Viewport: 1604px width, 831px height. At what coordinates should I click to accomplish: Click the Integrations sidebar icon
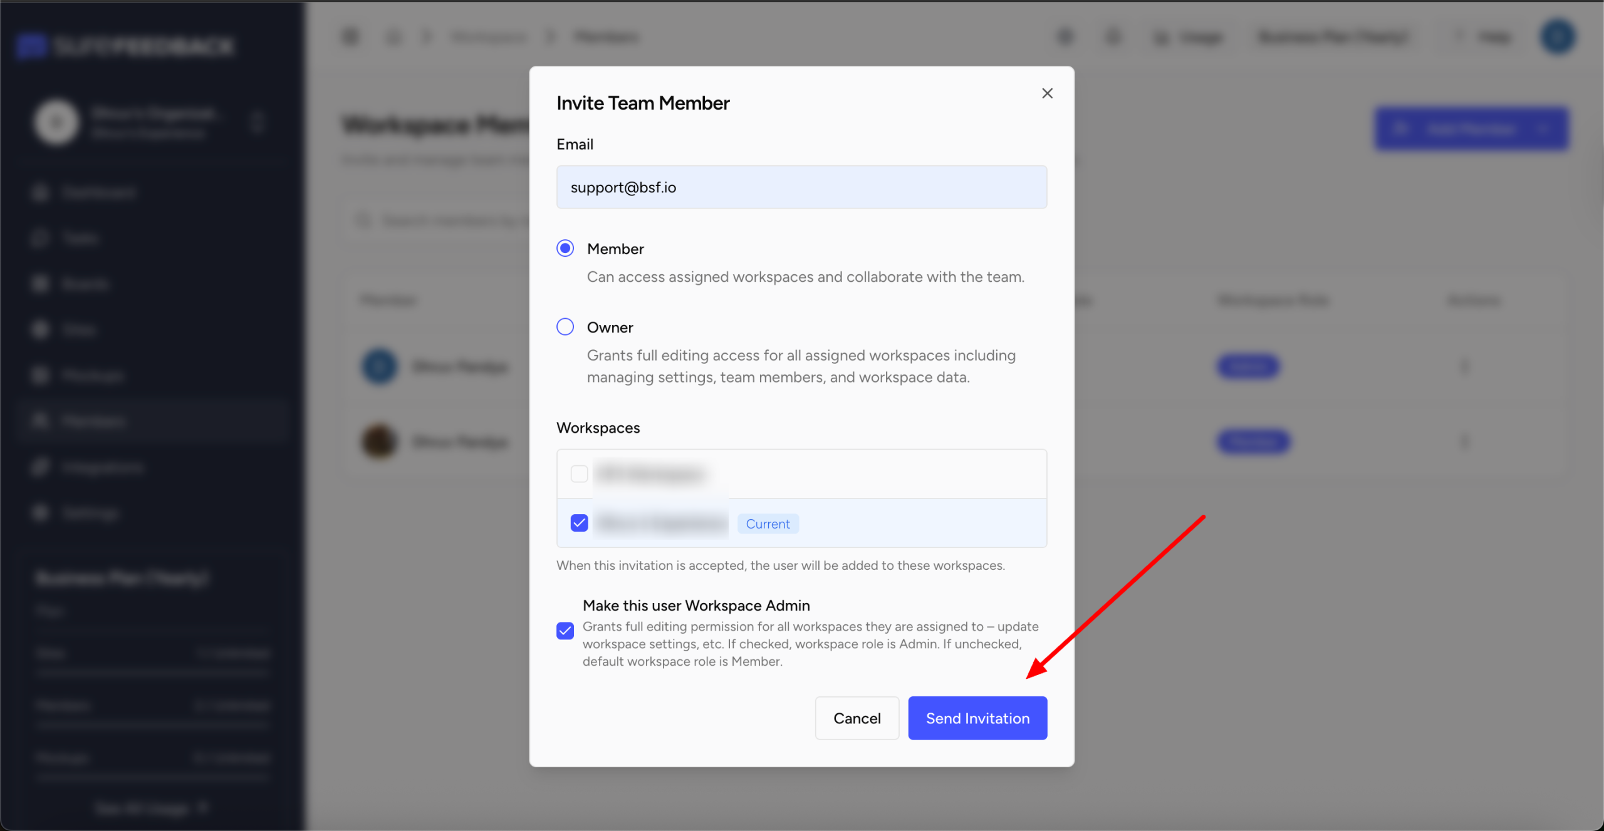[41, 467]
